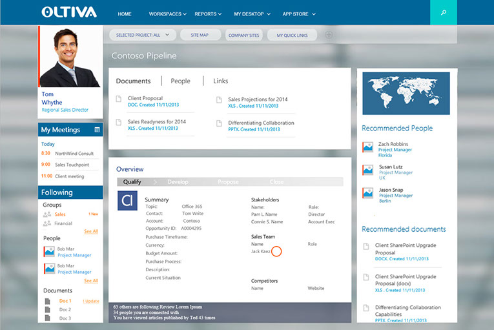Click the world map thumbnail

tap(406, 94)
